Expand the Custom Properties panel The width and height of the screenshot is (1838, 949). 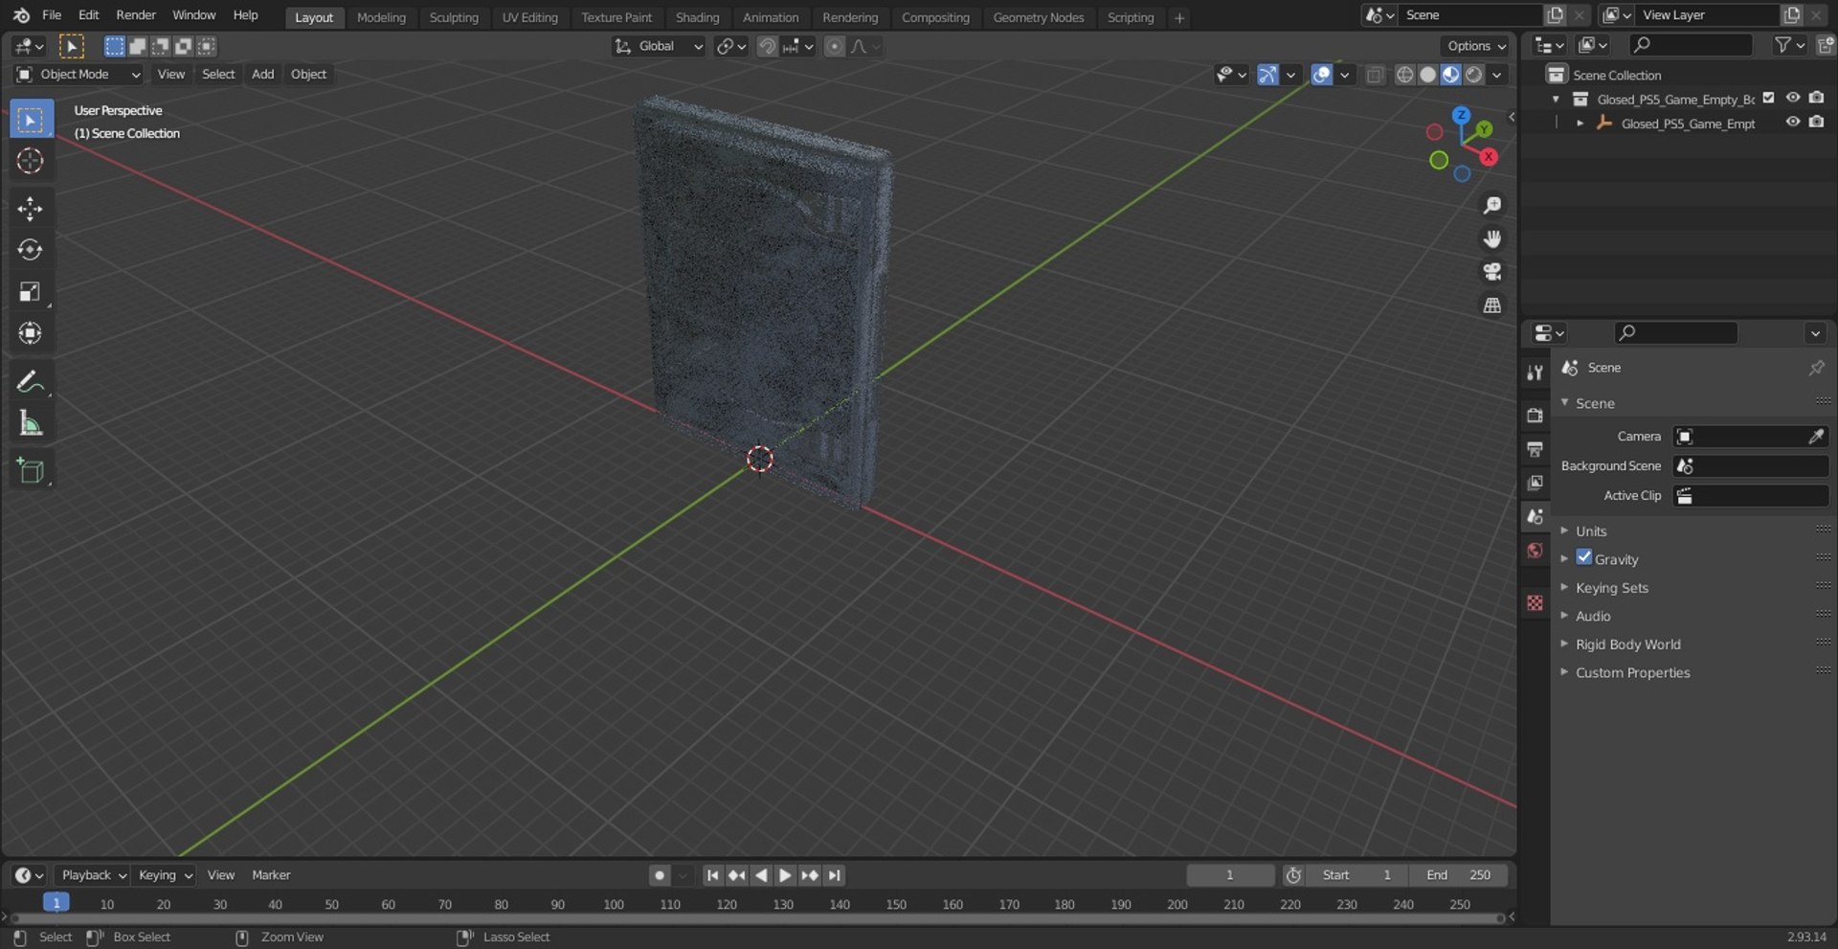[1632, 673]
